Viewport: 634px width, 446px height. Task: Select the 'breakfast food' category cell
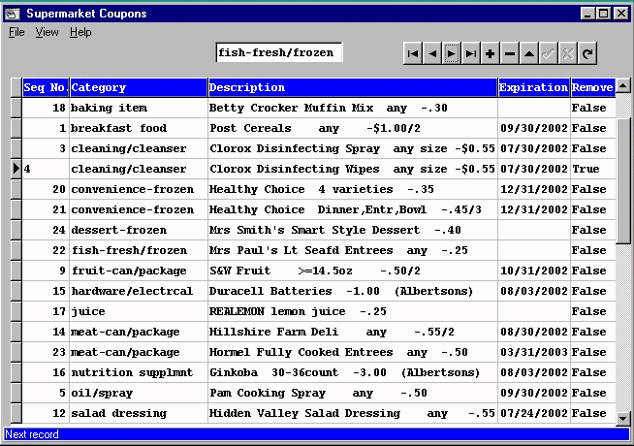[x=139, y=128]
